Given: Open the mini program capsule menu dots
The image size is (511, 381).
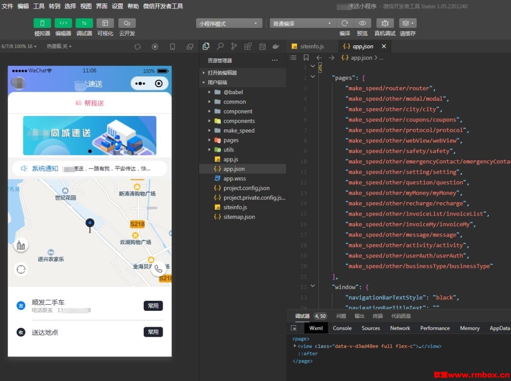Looking at the screenshot, I should (x=140, y=84).
